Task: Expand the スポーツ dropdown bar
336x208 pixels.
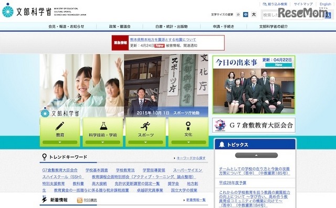Action: (145, 142)
